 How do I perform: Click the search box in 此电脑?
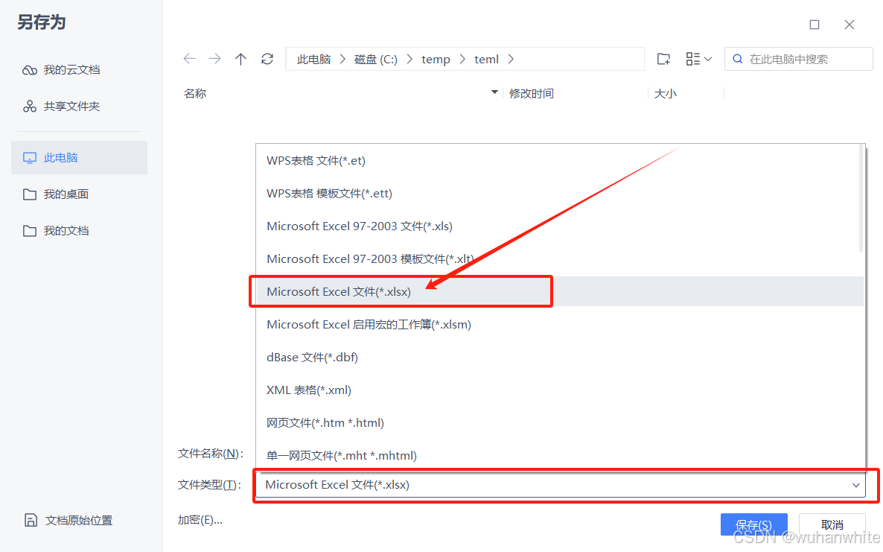pos(799,59)
